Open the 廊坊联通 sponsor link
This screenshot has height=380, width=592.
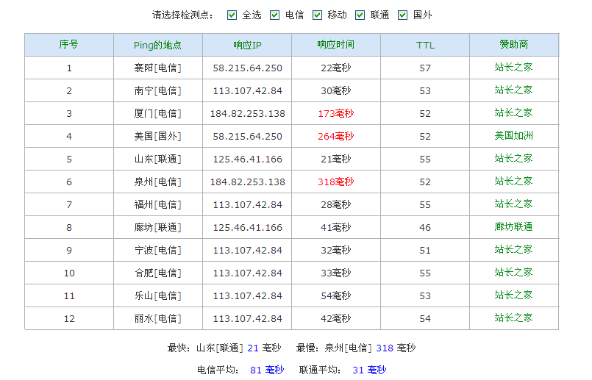[513, 227]
